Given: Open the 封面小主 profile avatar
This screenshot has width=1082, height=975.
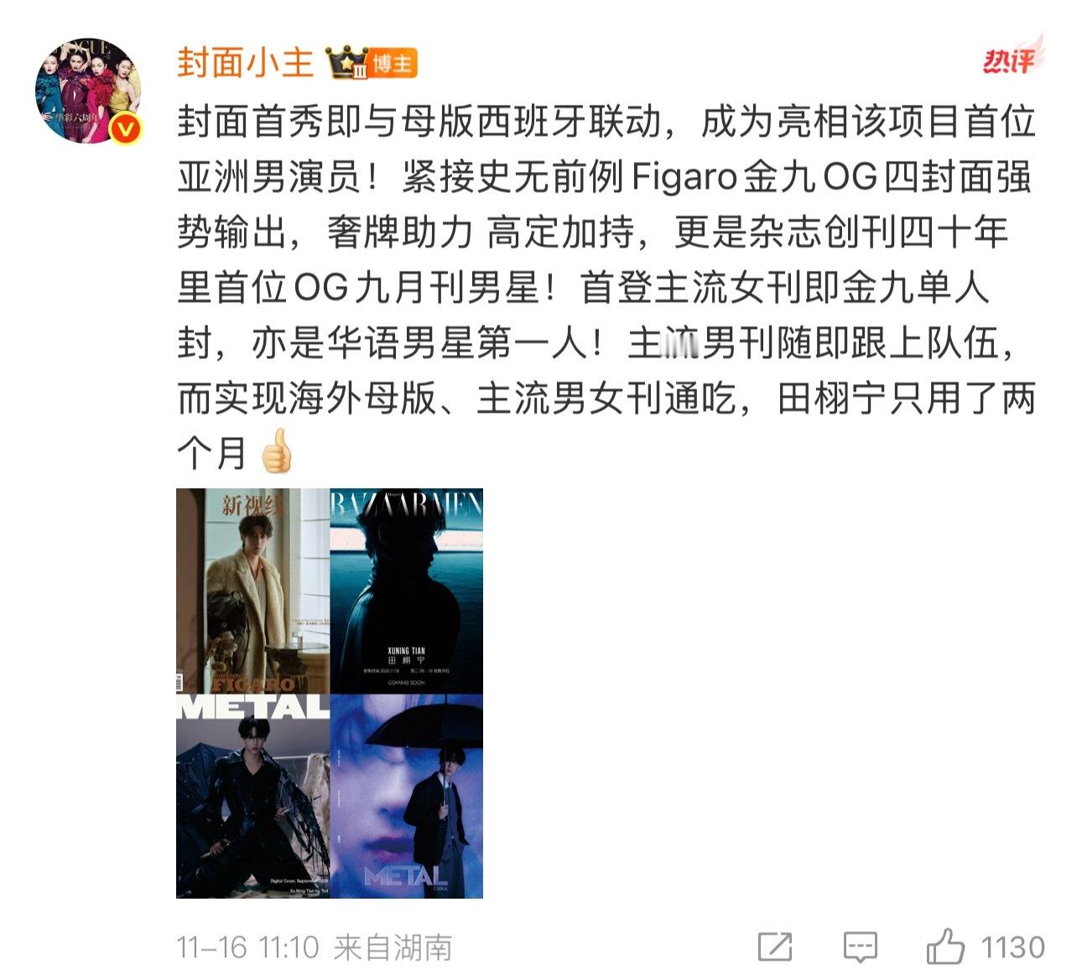Looking at the screenshot, I should (88, 90).
